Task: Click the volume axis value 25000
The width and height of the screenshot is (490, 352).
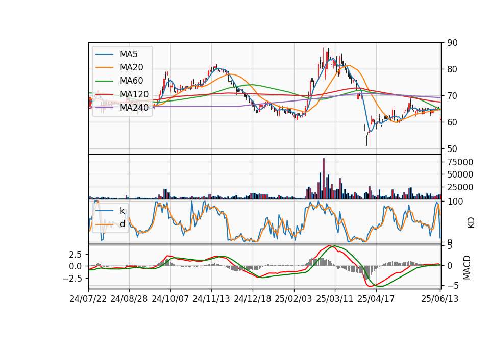Action: pyautogui.click(x=460, y=187)
